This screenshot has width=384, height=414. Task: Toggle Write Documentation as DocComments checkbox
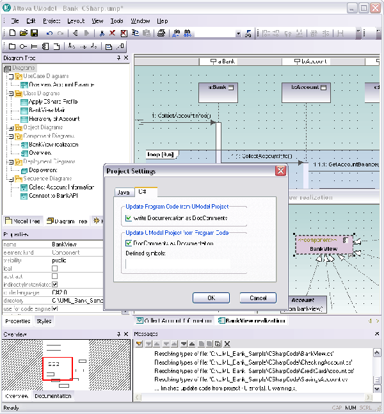click(x=129, y=219)
